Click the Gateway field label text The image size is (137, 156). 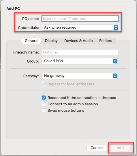pos(31,76)
